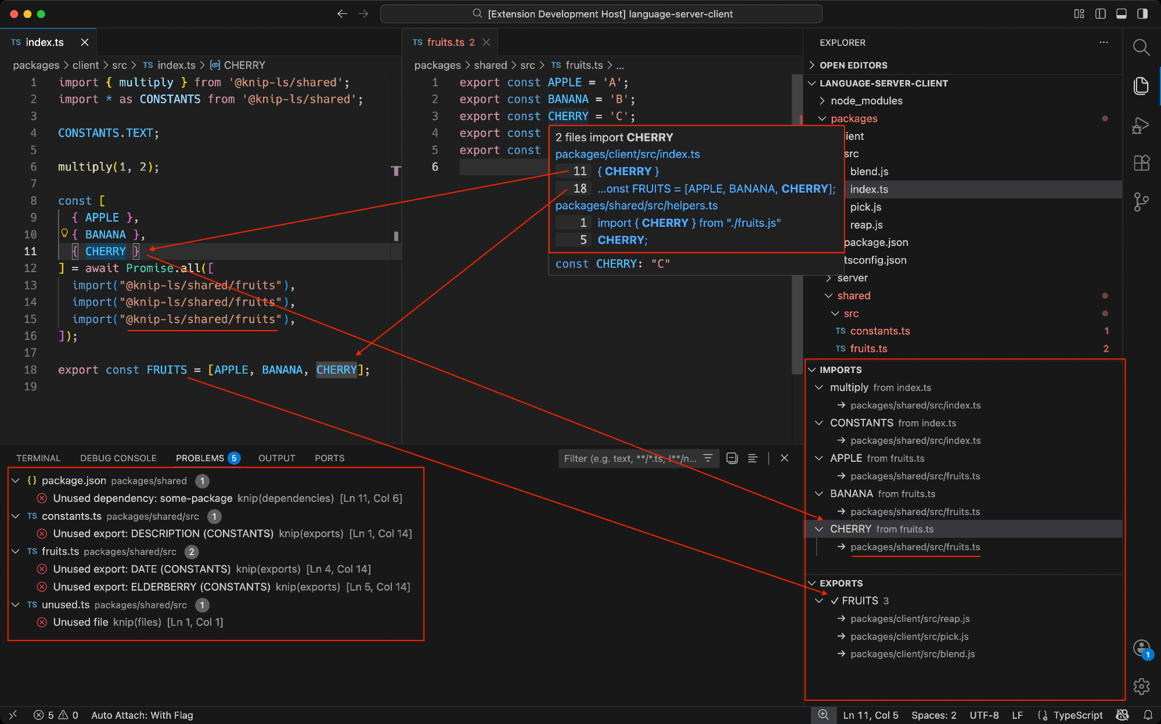Viewport: 1161px width, 724px height.
Task: Open Manage gear settings icon
Action: [1141, 686]
